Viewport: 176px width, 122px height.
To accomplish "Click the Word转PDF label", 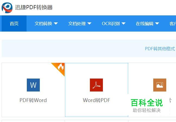I will [96, 100].
